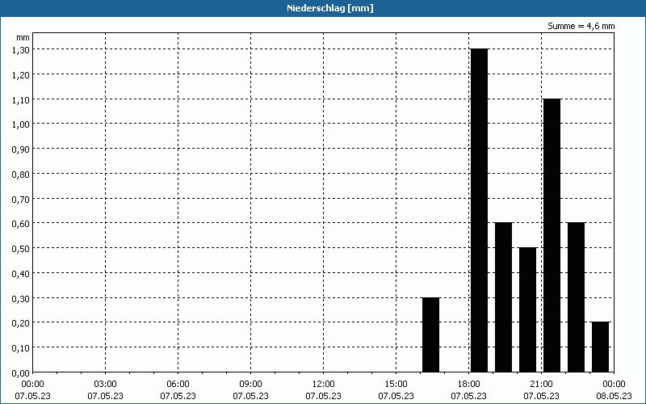Select the 0,30 mm bar after 15:00
The width and height of the screenshot is (646, 404).
tap(431, 335)
